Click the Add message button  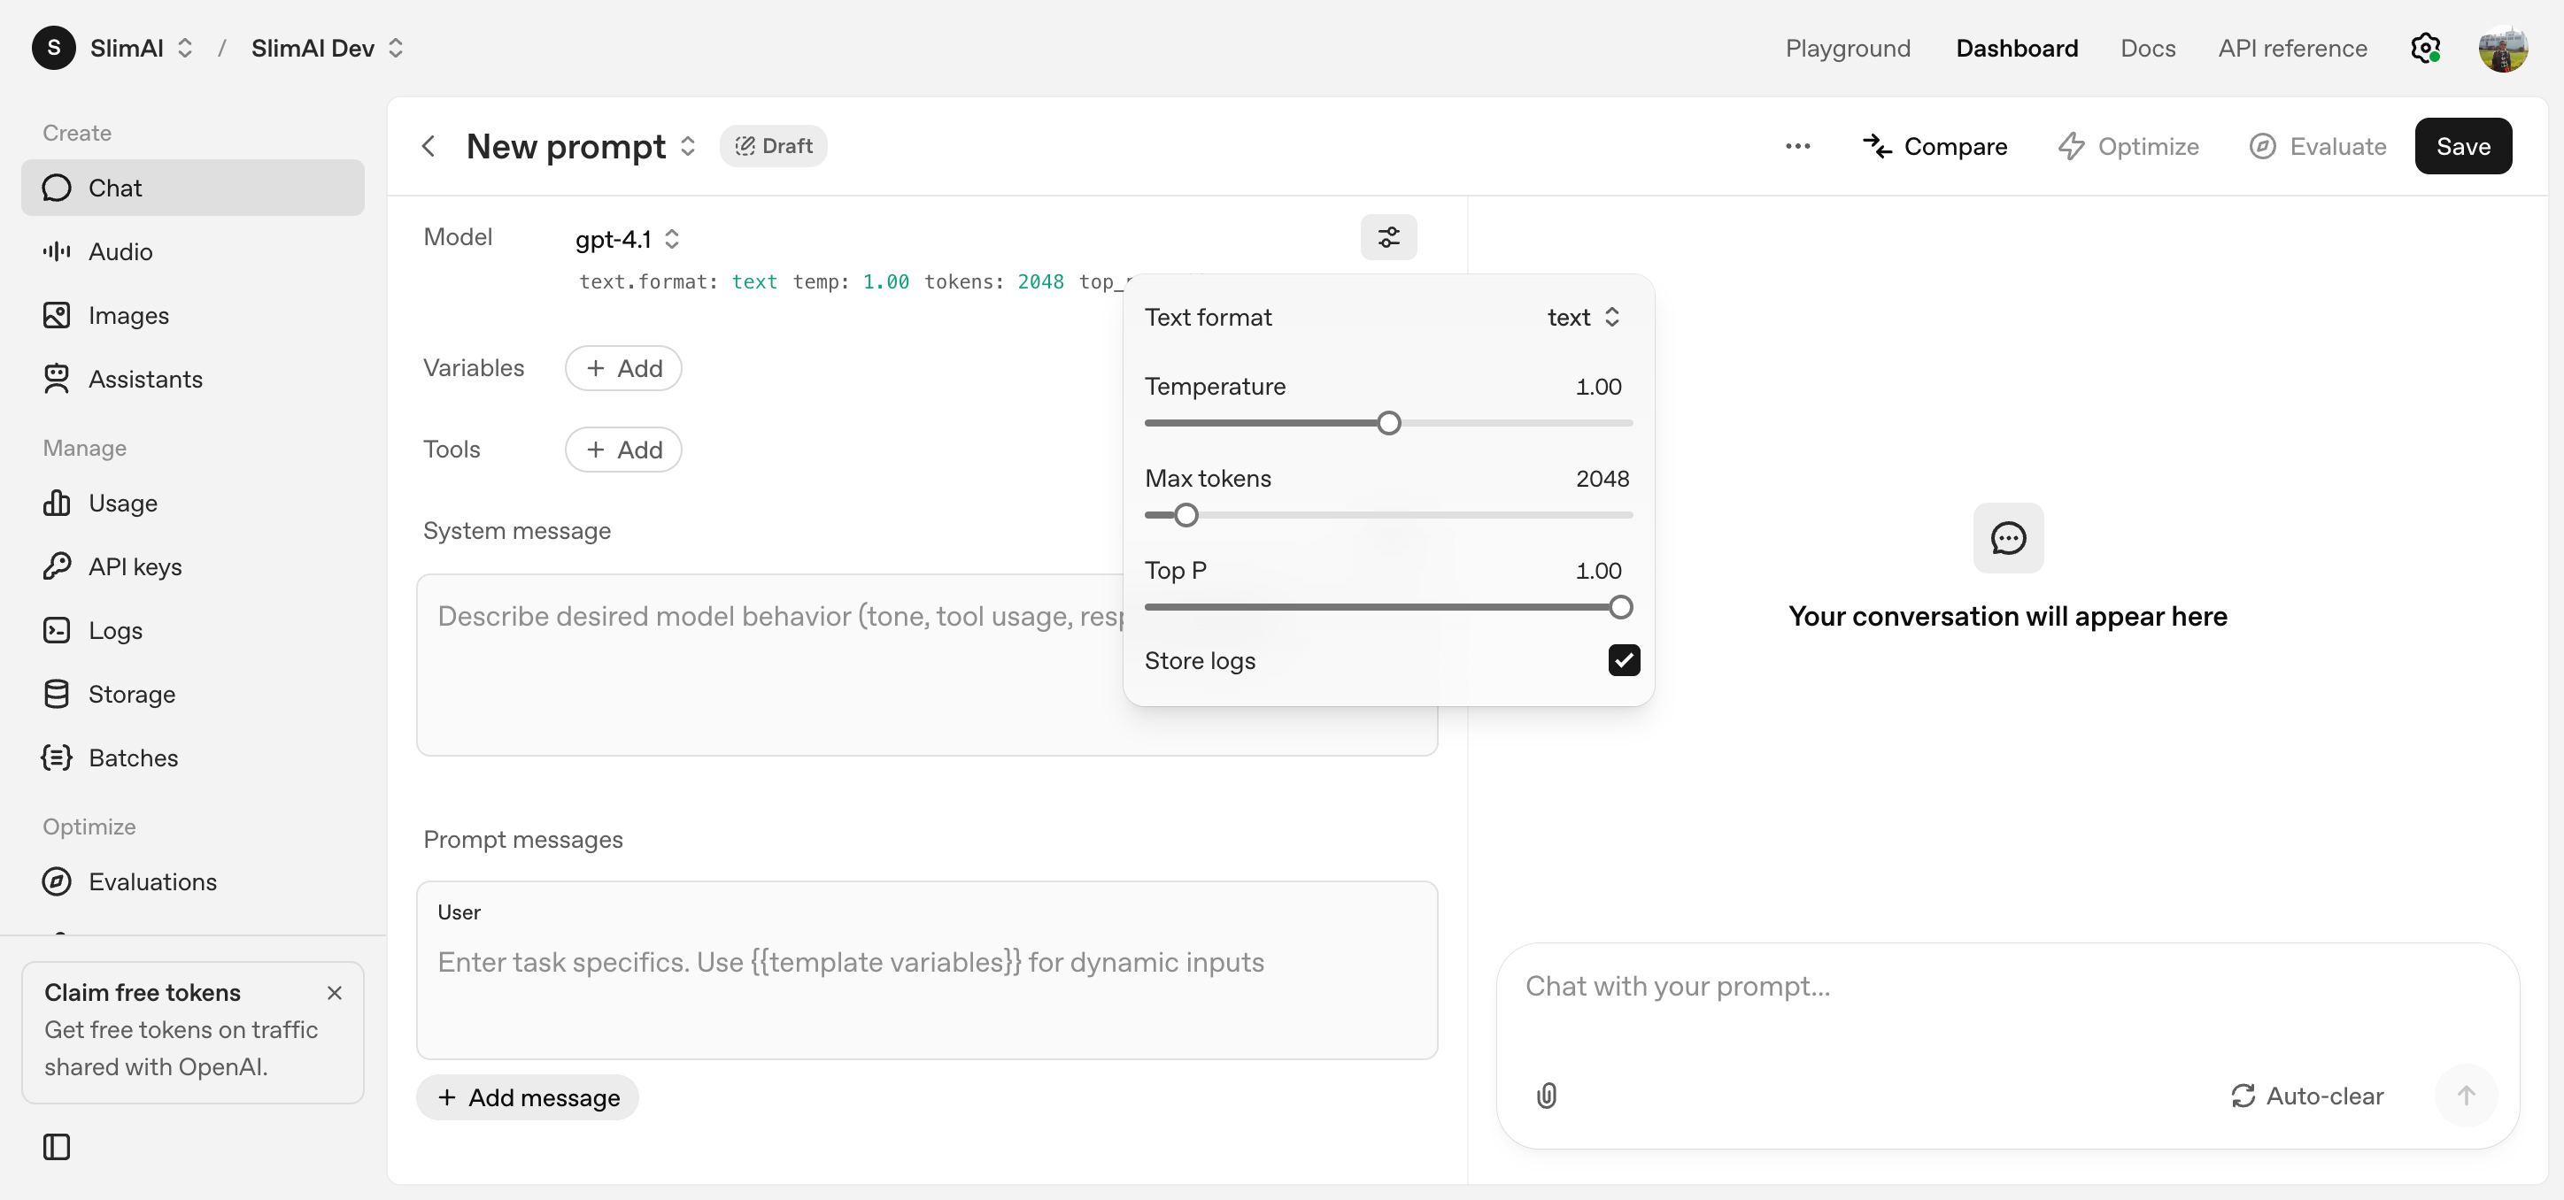click(528, 1096)
